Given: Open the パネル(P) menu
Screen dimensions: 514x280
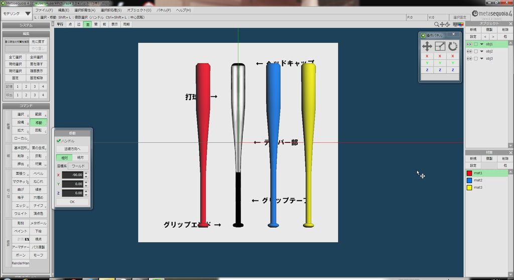Looking at the screenshot, I should click(x=164, y=10).
